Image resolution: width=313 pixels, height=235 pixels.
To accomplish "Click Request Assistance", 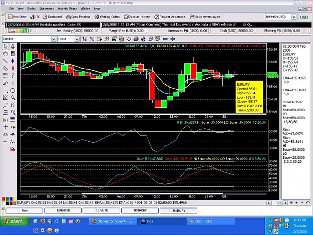I will (x=170, y=17).
